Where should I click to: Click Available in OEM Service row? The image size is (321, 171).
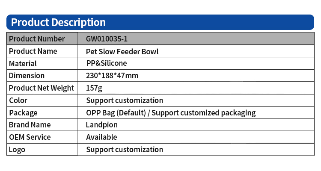tap(101, 137)
